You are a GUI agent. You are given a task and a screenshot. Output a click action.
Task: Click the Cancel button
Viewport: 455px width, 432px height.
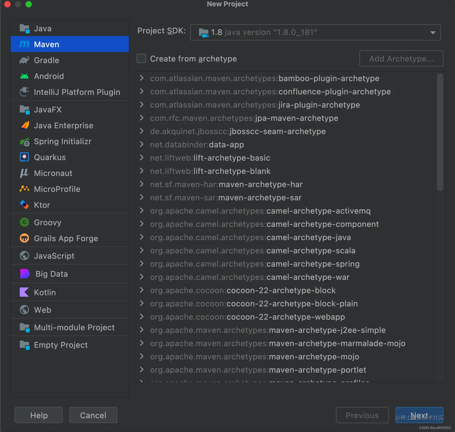point(93,415)
